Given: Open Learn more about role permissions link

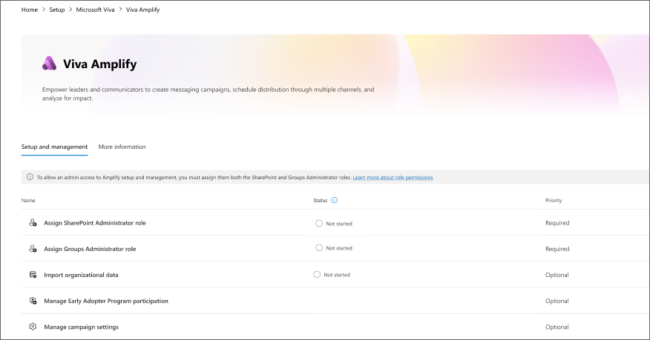Looking at the screenshot, I should pyautogui.click(x=393, y=178).
